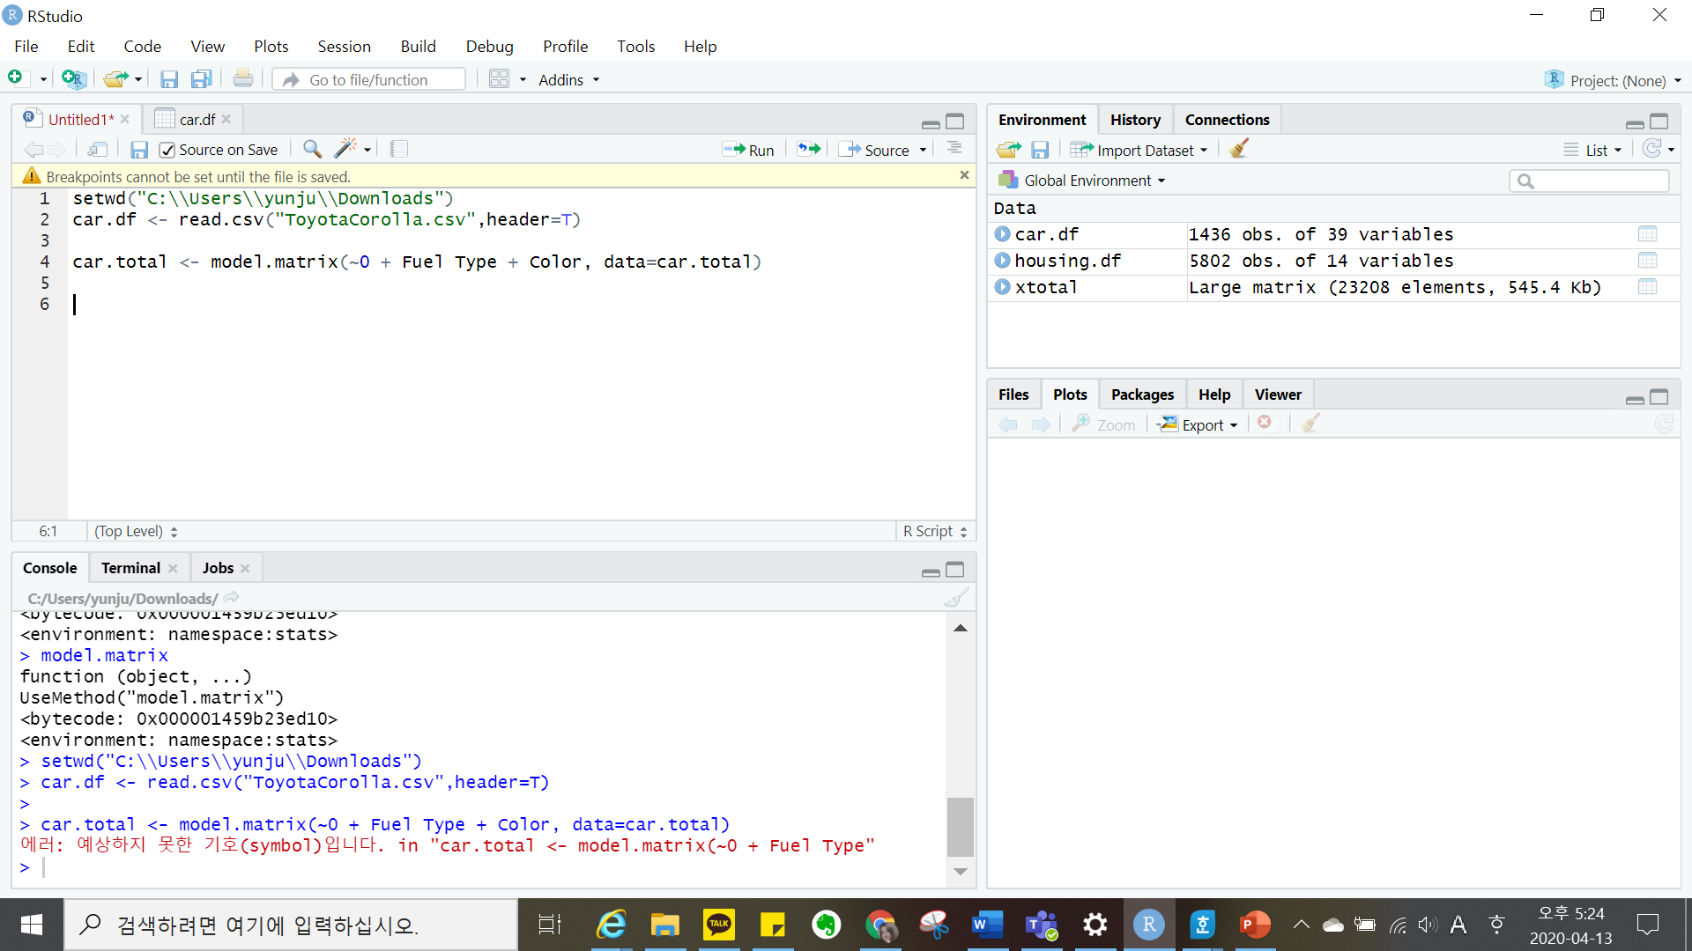The width and height of the screenshot is (1692, 951).
Task: Open KakaoTalk from taskbar
Action: pyautogui.click(x=719, y=925)
